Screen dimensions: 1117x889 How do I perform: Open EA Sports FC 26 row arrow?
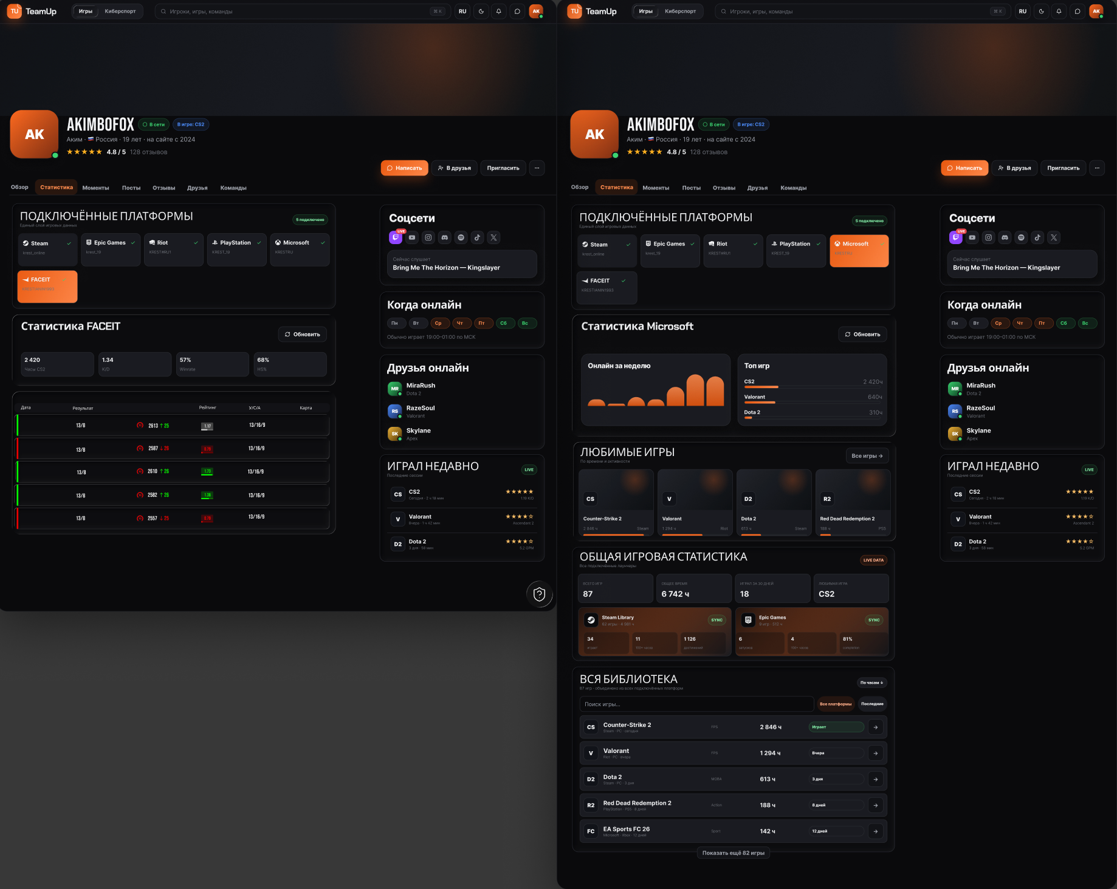click(875, 831)
